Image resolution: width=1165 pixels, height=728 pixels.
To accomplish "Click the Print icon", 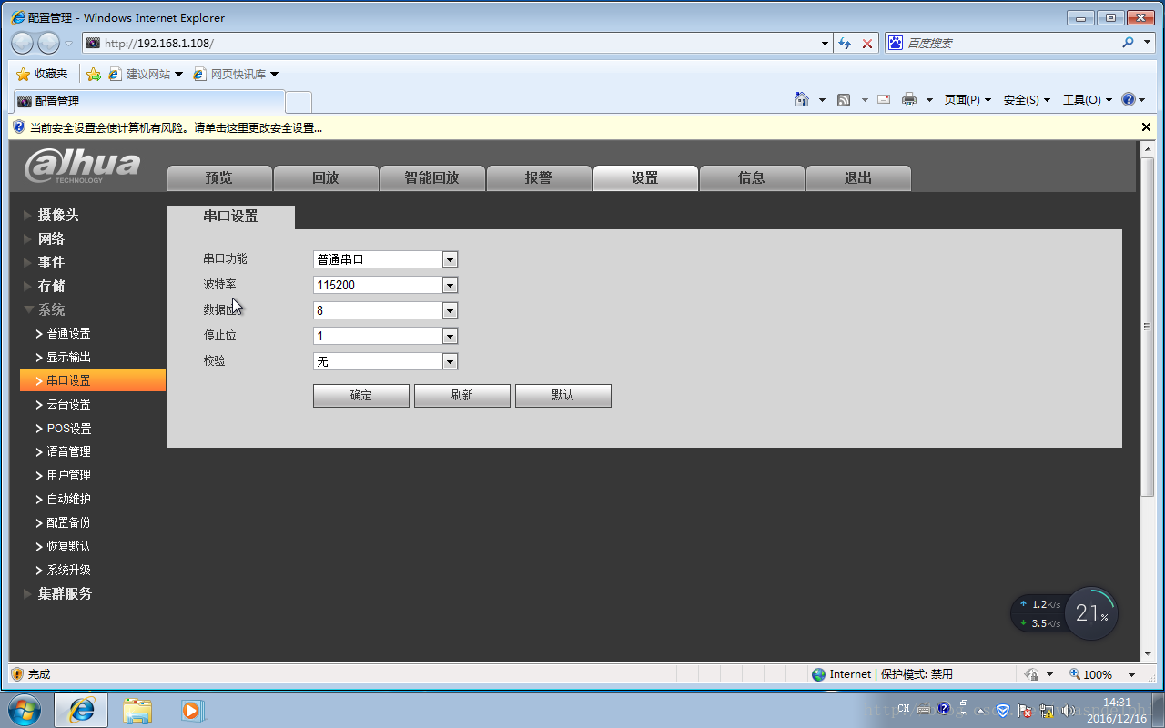I will (908, 100).
